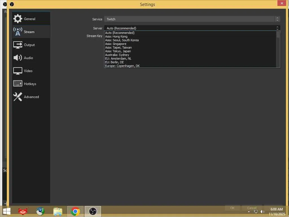Viewport: 289px width, 217px height.
Task: Select EU: Berlin, DE server
Action: (x=190, y=62)
